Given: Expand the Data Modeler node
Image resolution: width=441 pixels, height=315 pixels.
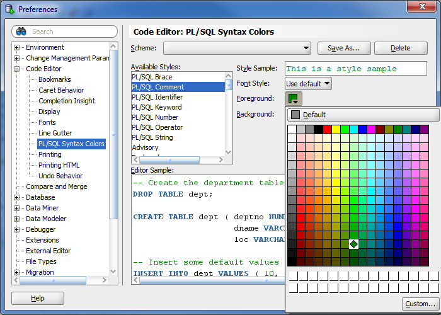Looking at the screenshot, I should (x=16, y=219).
